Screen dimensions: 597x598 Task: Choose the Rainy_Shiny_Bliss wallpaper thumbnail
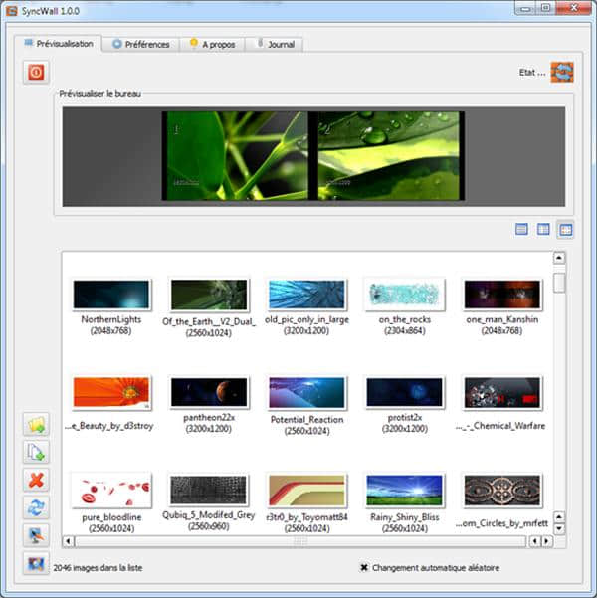tap(404, 491)
